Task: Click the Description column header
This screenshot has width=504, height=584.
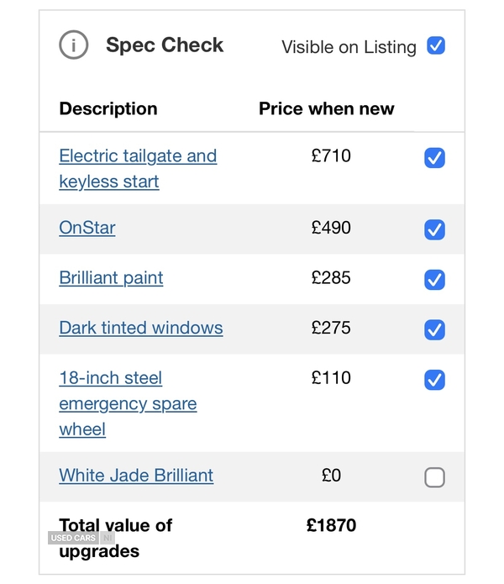Action: pos(108,108)
